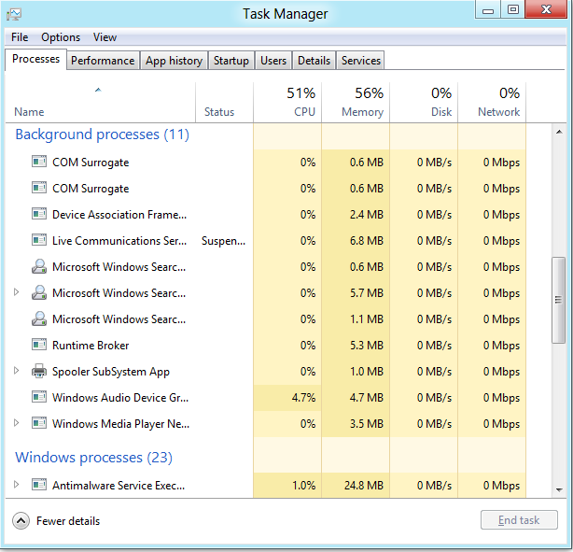The image size is (573, 552).
Task: Open the View menu
Action: point(105,37)
